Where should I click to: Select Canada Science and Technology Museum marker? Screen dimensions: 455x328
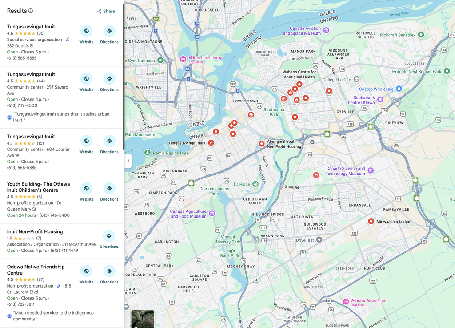pos(371,170)
